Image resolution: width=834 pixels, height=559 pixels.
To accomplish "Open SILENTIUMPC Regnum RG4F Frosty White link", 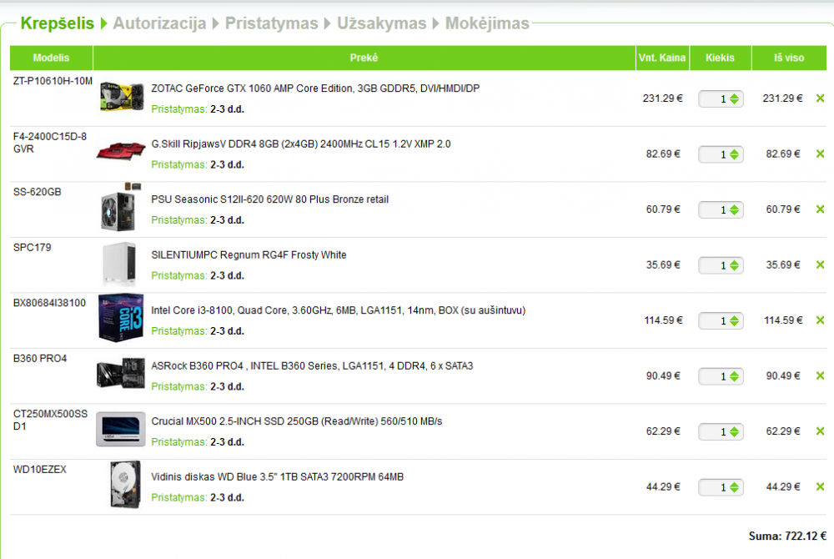I will 249,254.
